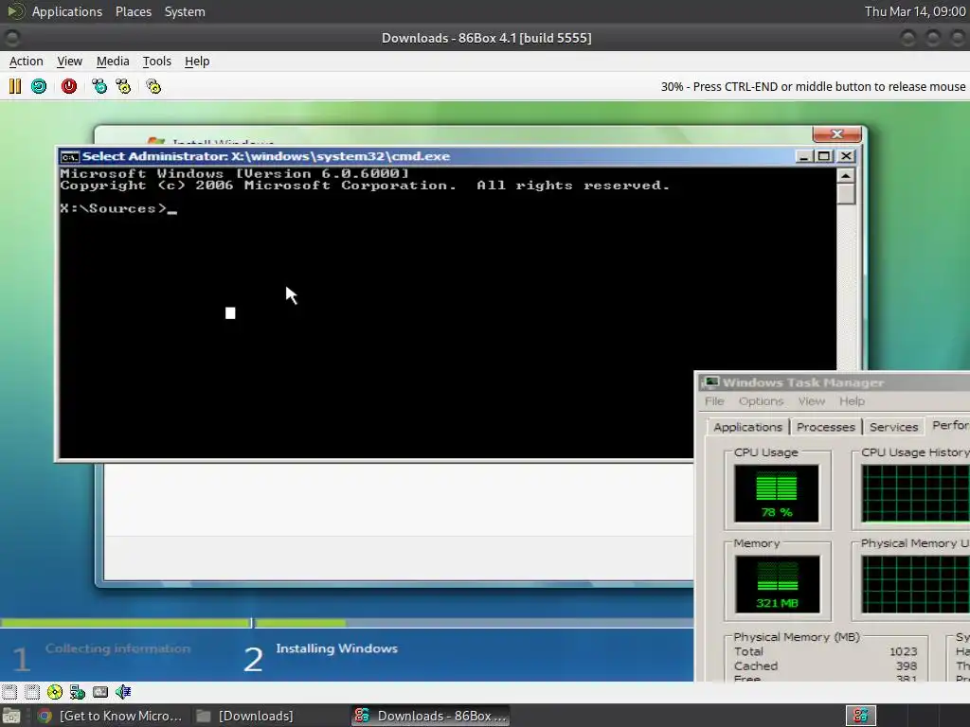Screen dimensions: 970x727
Task: Hard reset the emulated machine
Action: (x=39, y=86)
